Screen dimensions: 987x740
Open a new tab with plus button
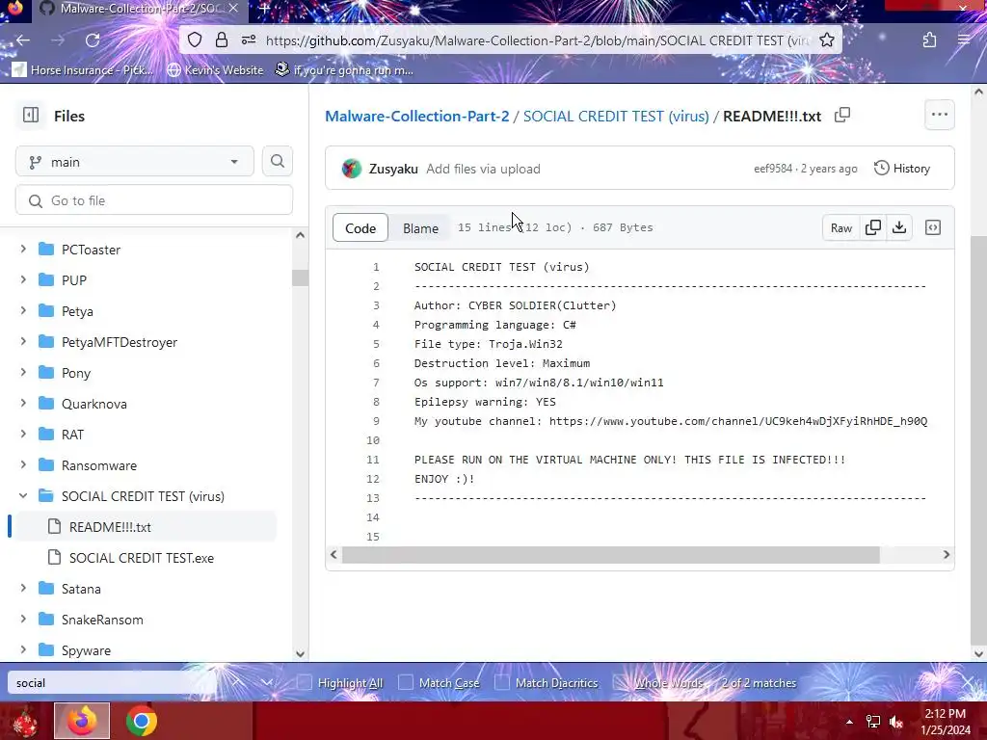coord(265,8)
